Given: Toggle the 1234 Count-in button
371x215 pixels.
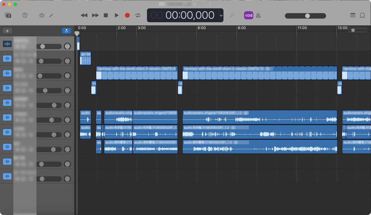Looking at the screenshot, I should (x=249, y=15).
